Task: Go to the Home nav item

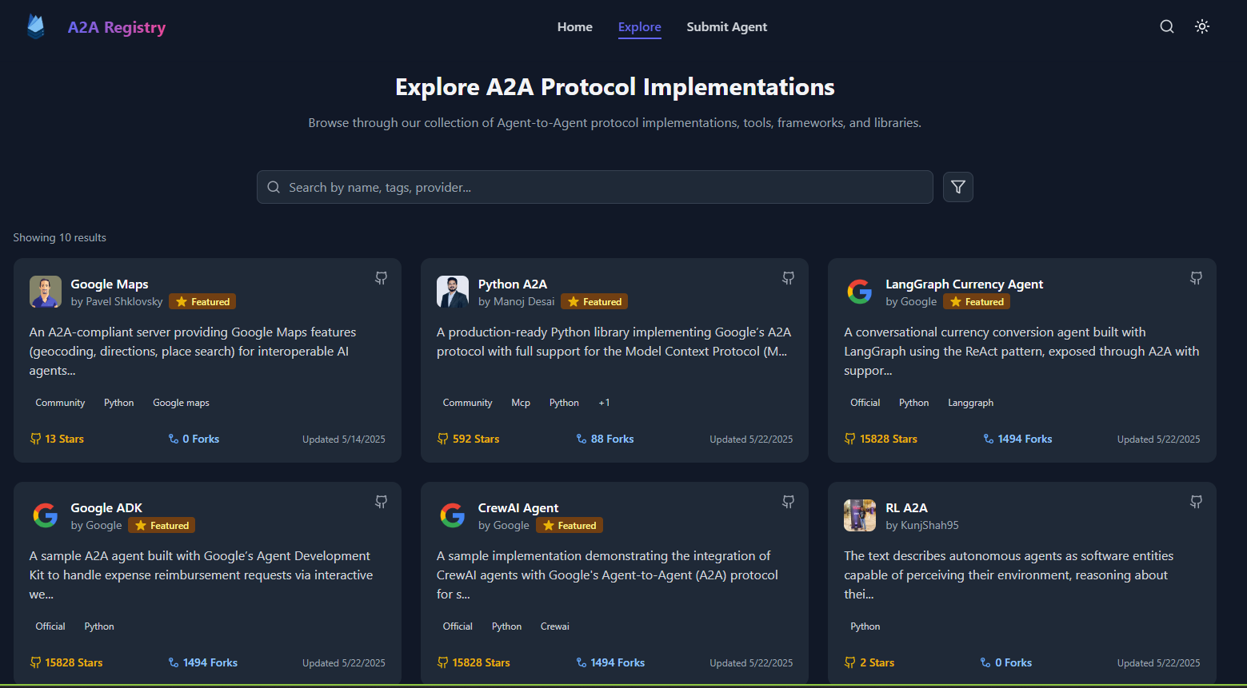Action: coord(575,27)
